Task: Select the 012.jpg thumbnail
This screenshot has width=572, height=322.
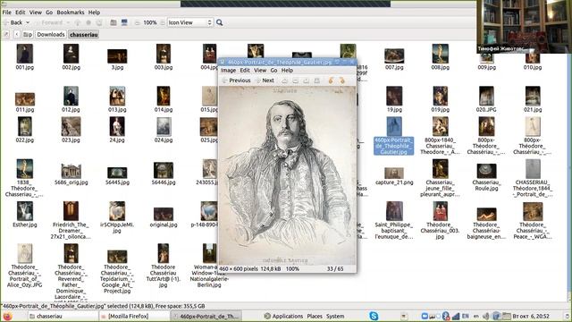Action: (71, 96)
